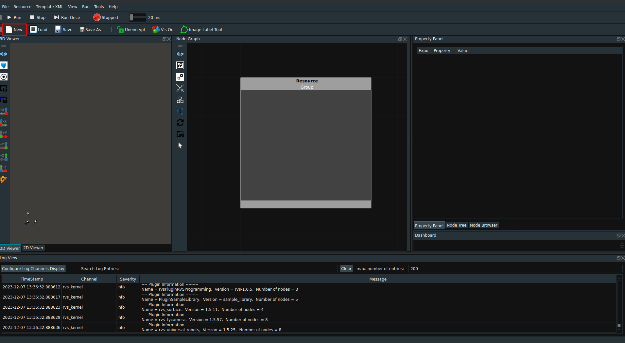Click the Channel column header

(x=89, y=279)
